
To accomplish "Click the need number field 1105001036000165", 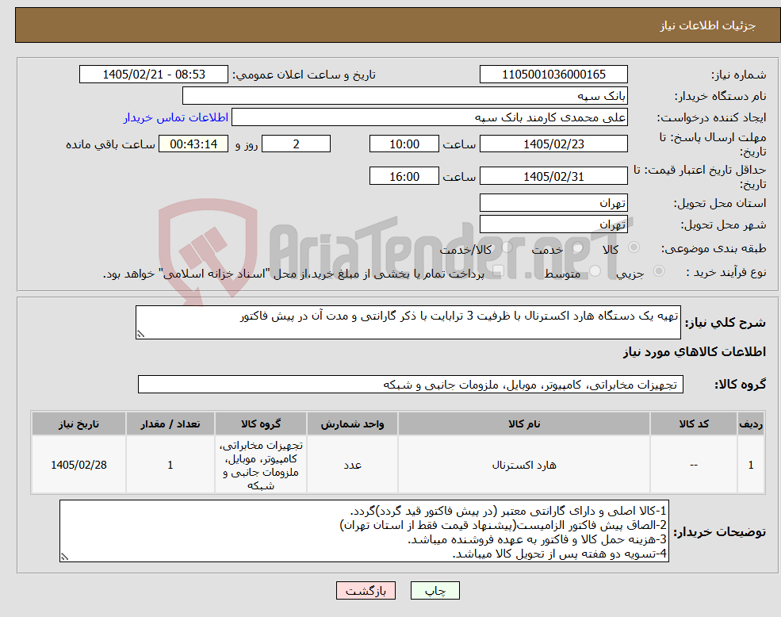I will point(553,75).
